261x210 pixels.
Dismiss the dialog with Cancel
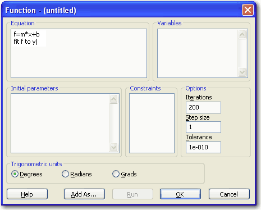[x=229, y=194]
